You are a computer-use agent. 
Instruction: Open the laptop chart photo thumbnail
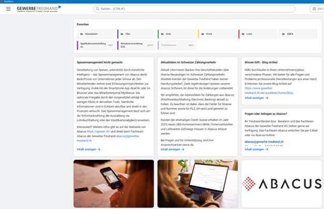[198, 184]
